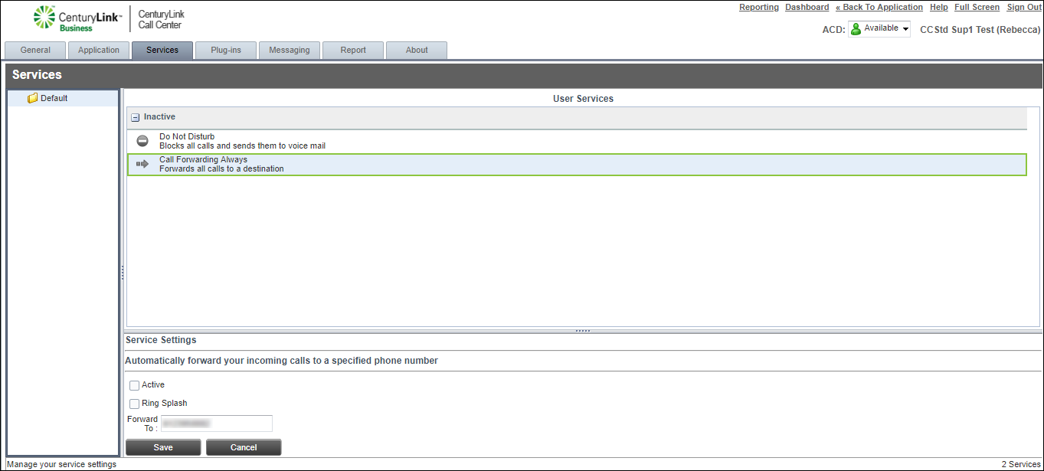The width and height of the screenshot is (1044, 471).
Task: Switch to the General tab
Action: click(x=35, y=51)
